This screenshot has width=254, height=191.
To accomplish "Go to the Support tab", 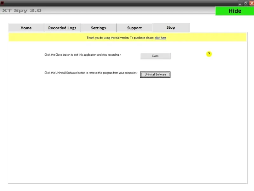I will coord(134,28).
